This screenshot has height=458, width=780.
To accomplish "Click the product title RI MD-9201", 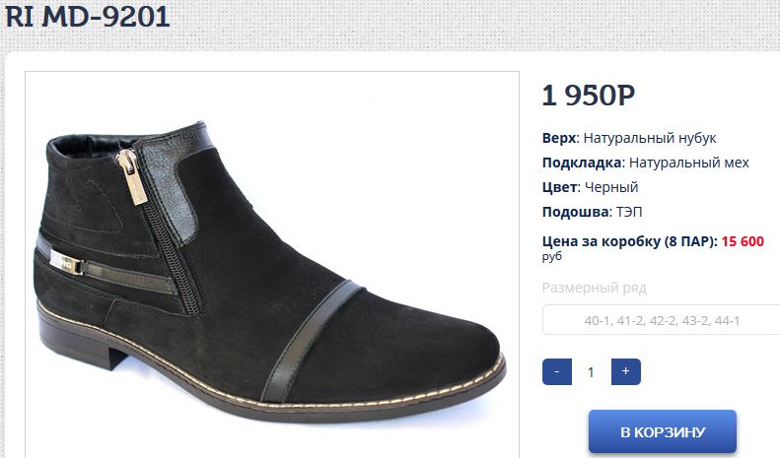I will 88,16.
